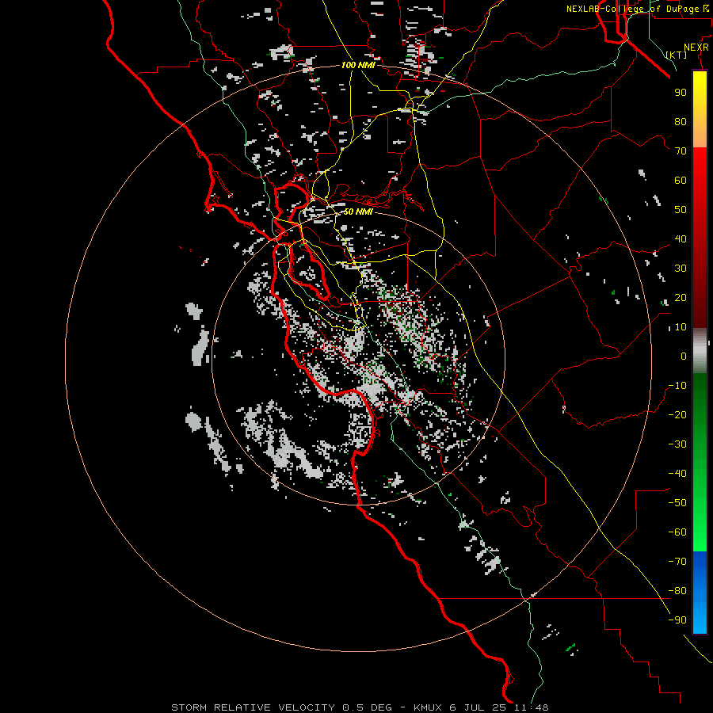Click the "-30" legend value
Image resolution: width=713 pixels, height=713 pixels.
(677, 444)
